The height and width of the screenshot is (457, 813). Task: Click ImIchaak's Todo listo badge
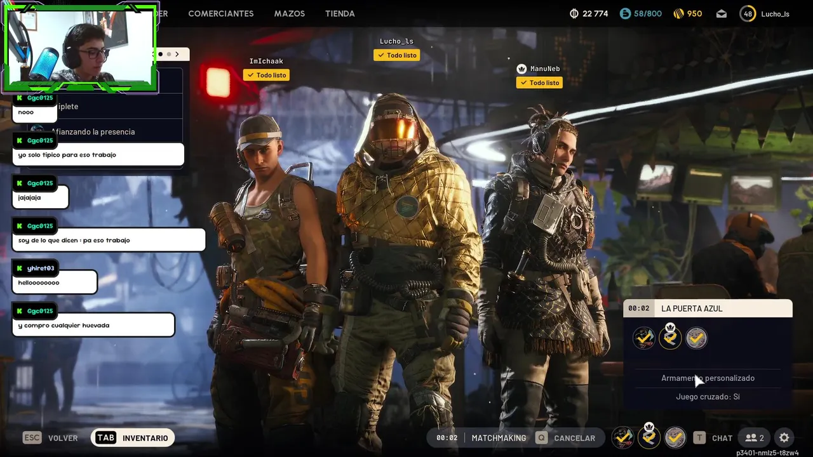pos(266,75)
